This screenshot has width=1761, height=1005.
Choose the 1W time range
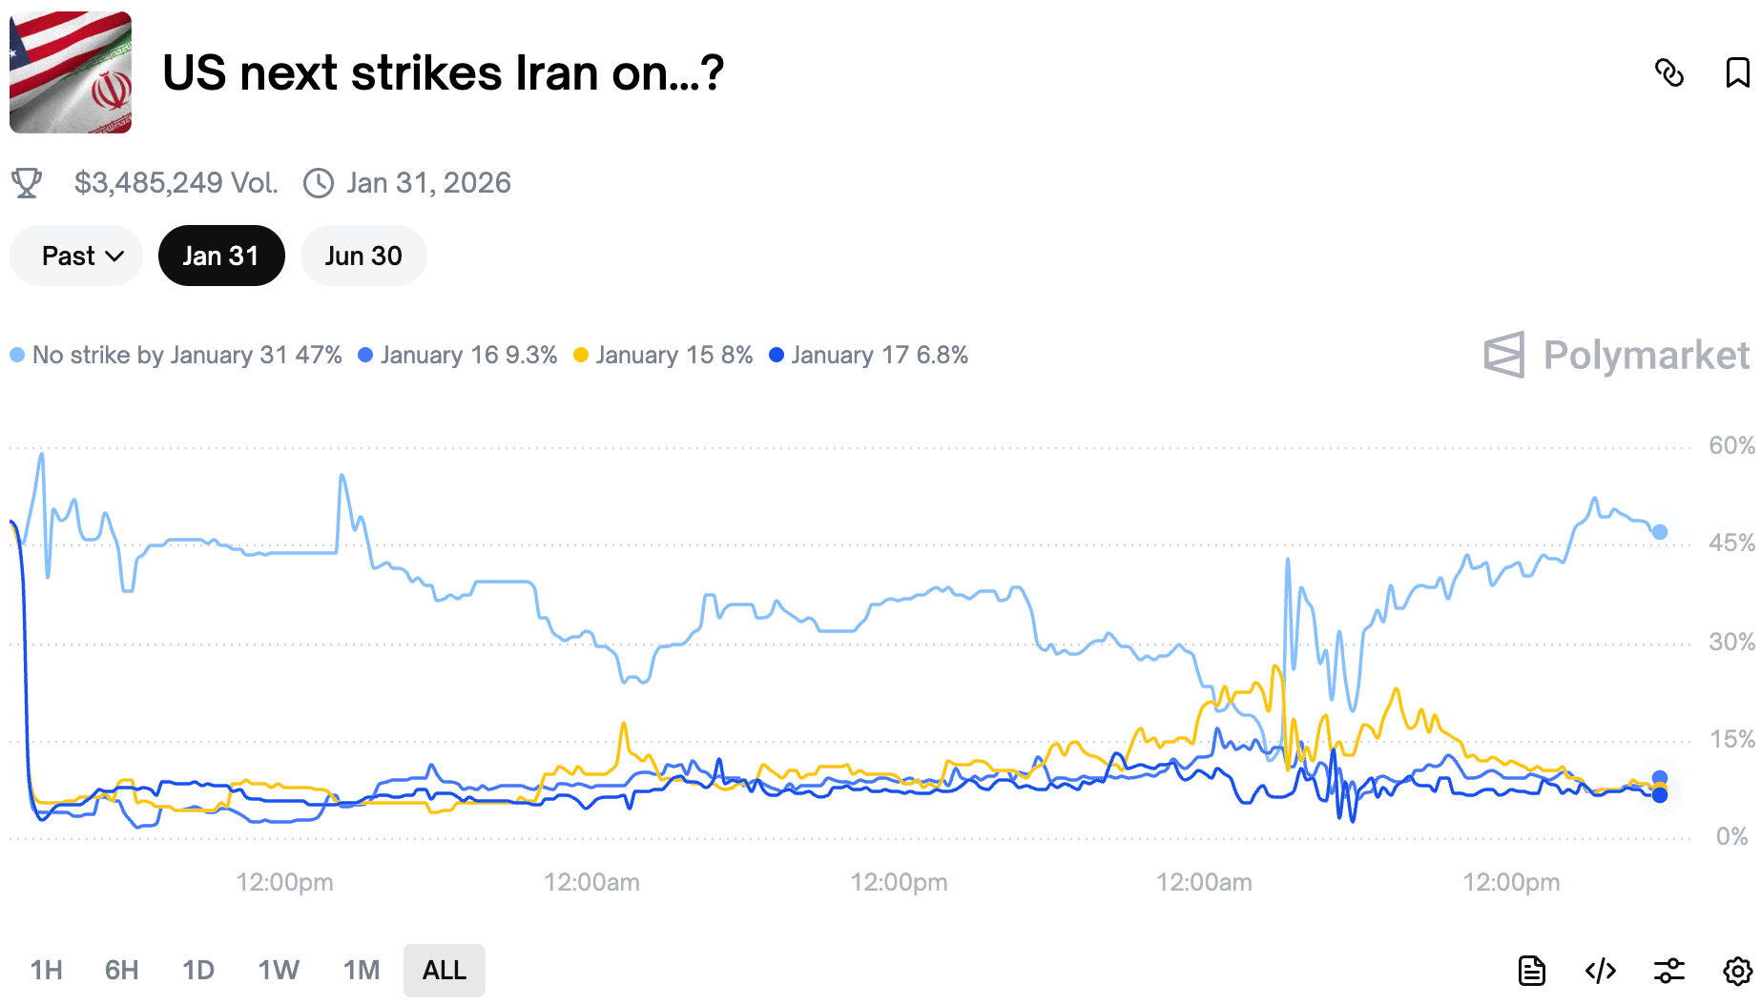(x=279, y=971)
